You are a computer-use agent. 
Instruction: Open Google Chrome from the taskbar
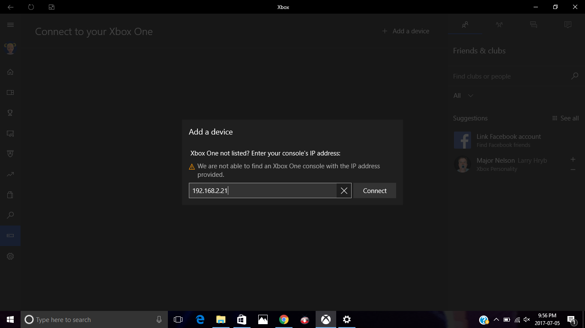click(x=284, y=319)
